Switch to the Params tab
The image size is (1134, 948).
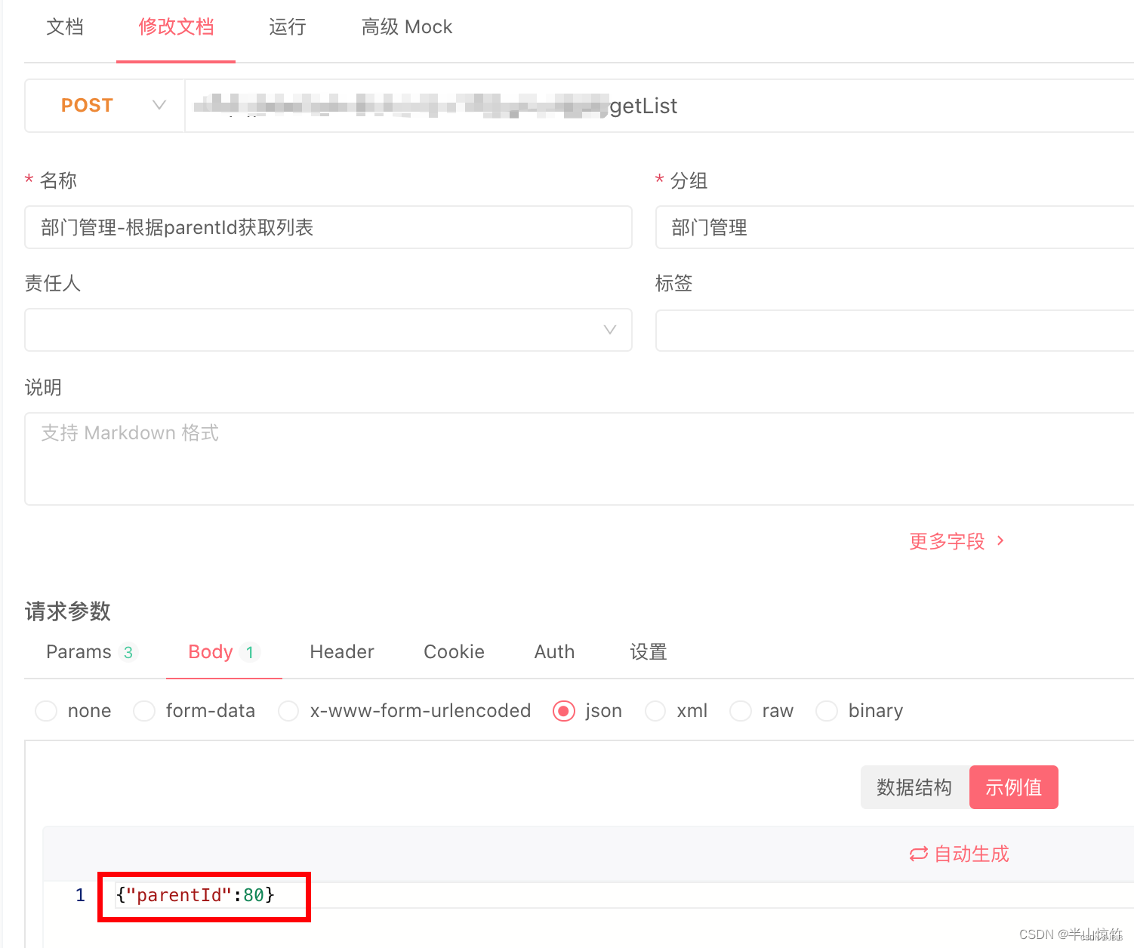click(78, 651)
